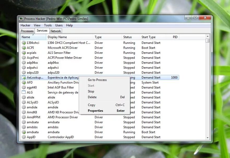Screen dimensions: 230x158
Task: Click the scrollbar down arrow
Action: (x=207, y=138)
